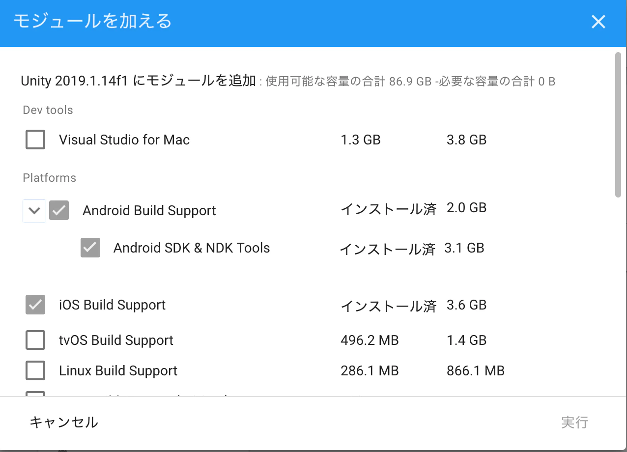627x452 pixels.
Task: Select the Visual Studio for Mac label
Action: 124,140
